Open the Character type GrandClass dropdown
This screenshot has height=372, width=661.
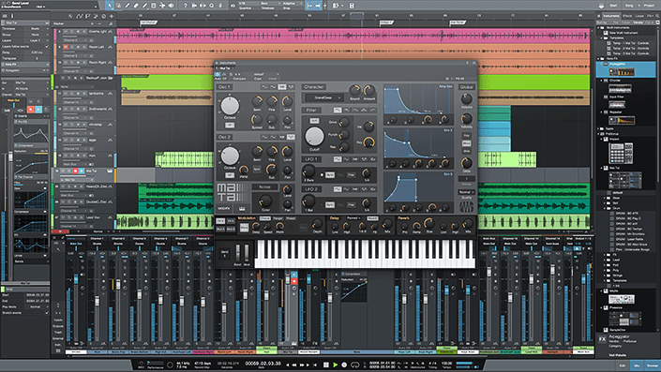[324, 97]
